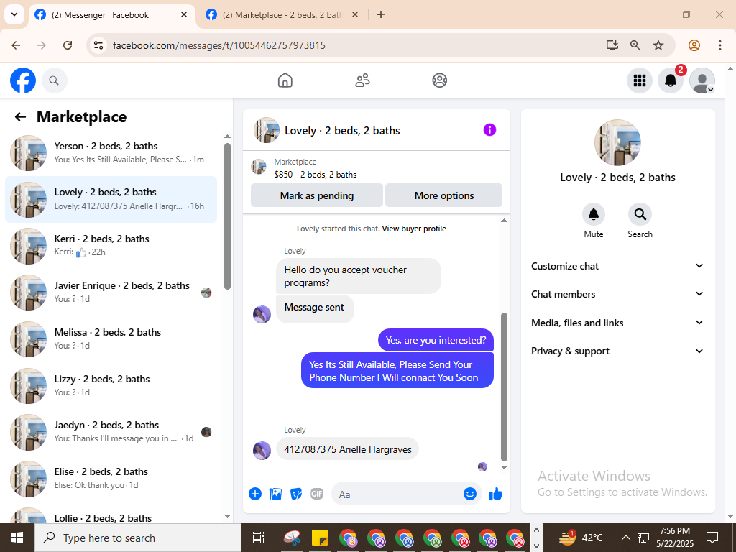The height and width of the screenshot is (552, 736).
Task: Open Facebook search magnifier
Action: point(55,80)
